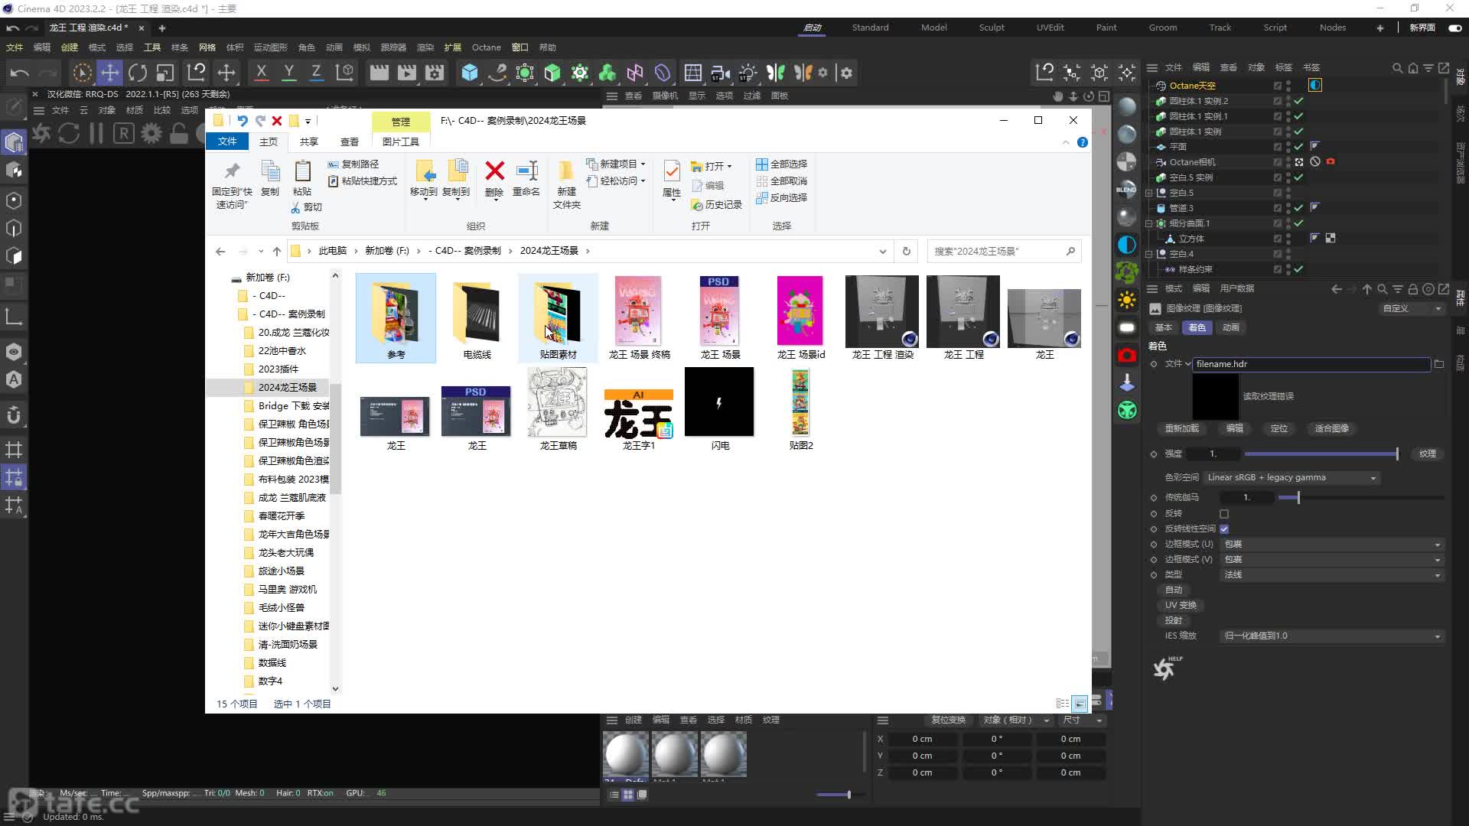Click the browse folder icon next to filename.hdr

click(x=1439, y=364)
